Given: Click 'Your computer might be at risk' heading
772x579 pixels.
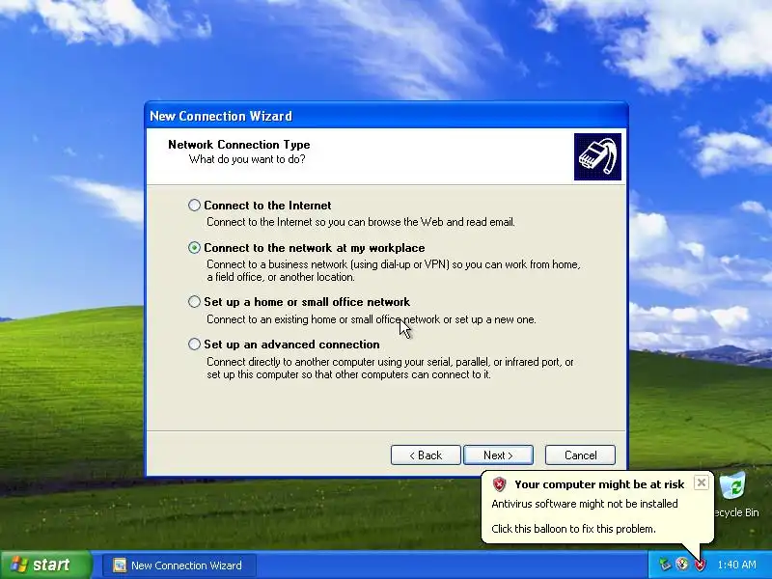Looking at the screenshot, I should click(599, 484).
